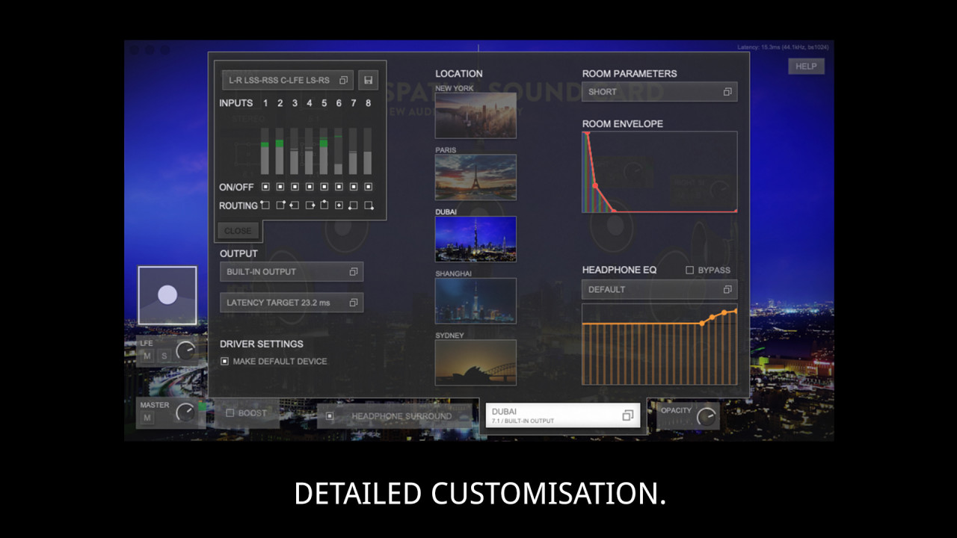The width and height of the screenshot is (957, 538).
Task: Solo the LFE channel
Action: point(164,356)
